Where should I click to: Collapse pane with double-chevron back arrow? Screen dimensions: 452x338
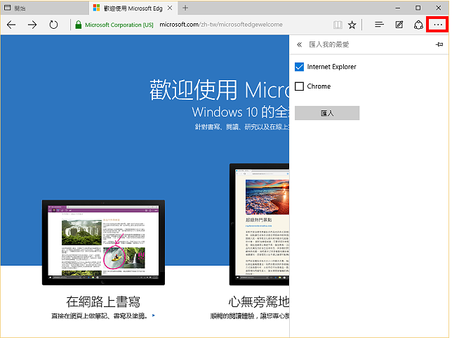click(x=299, y=44)
